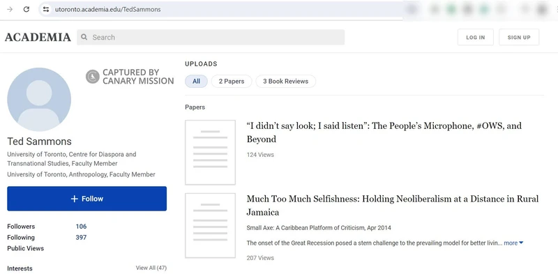Focus the Academia search field
Viewport: 558px width, 274px height.
(211, 37)
